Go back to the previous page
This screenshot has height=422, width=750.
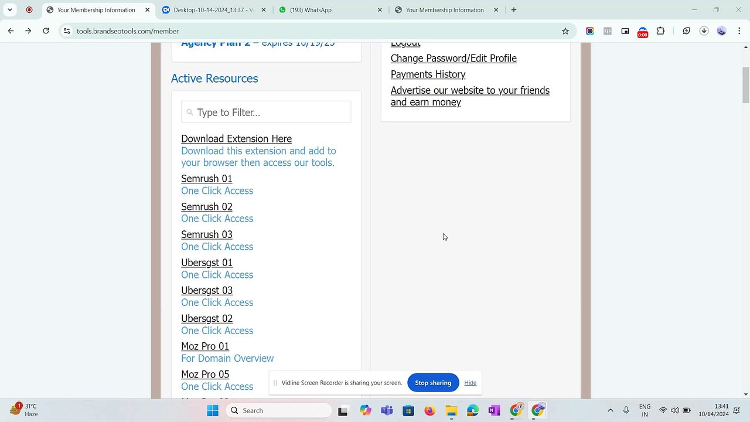[x=11, y=31]
